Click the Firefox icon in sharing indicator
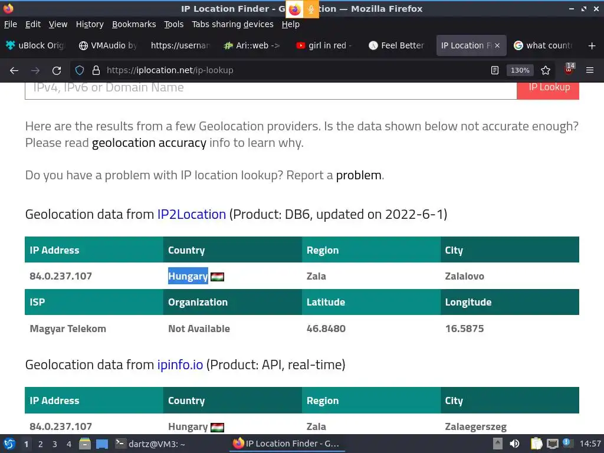Viewport: 604px width, 453px height. (x=295, y=9)
